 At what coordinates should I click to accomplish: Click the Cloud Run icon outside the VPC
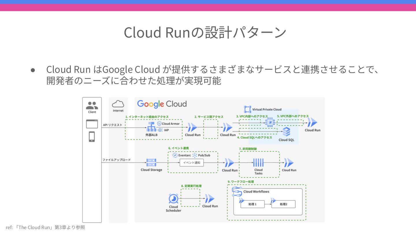[x=312, y=123]
